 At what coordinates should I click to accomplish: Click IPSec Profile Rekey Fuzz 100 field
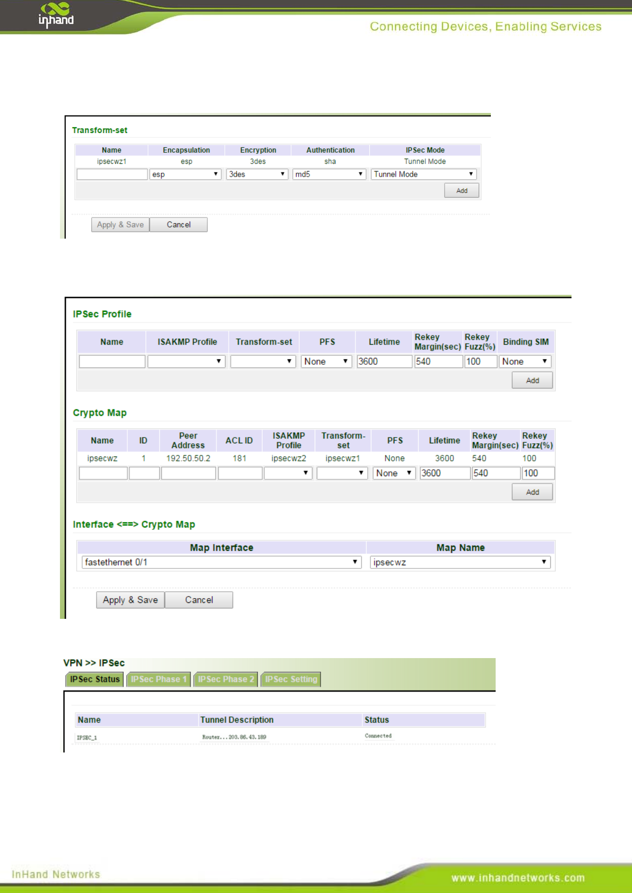click(x=481, y=362)
